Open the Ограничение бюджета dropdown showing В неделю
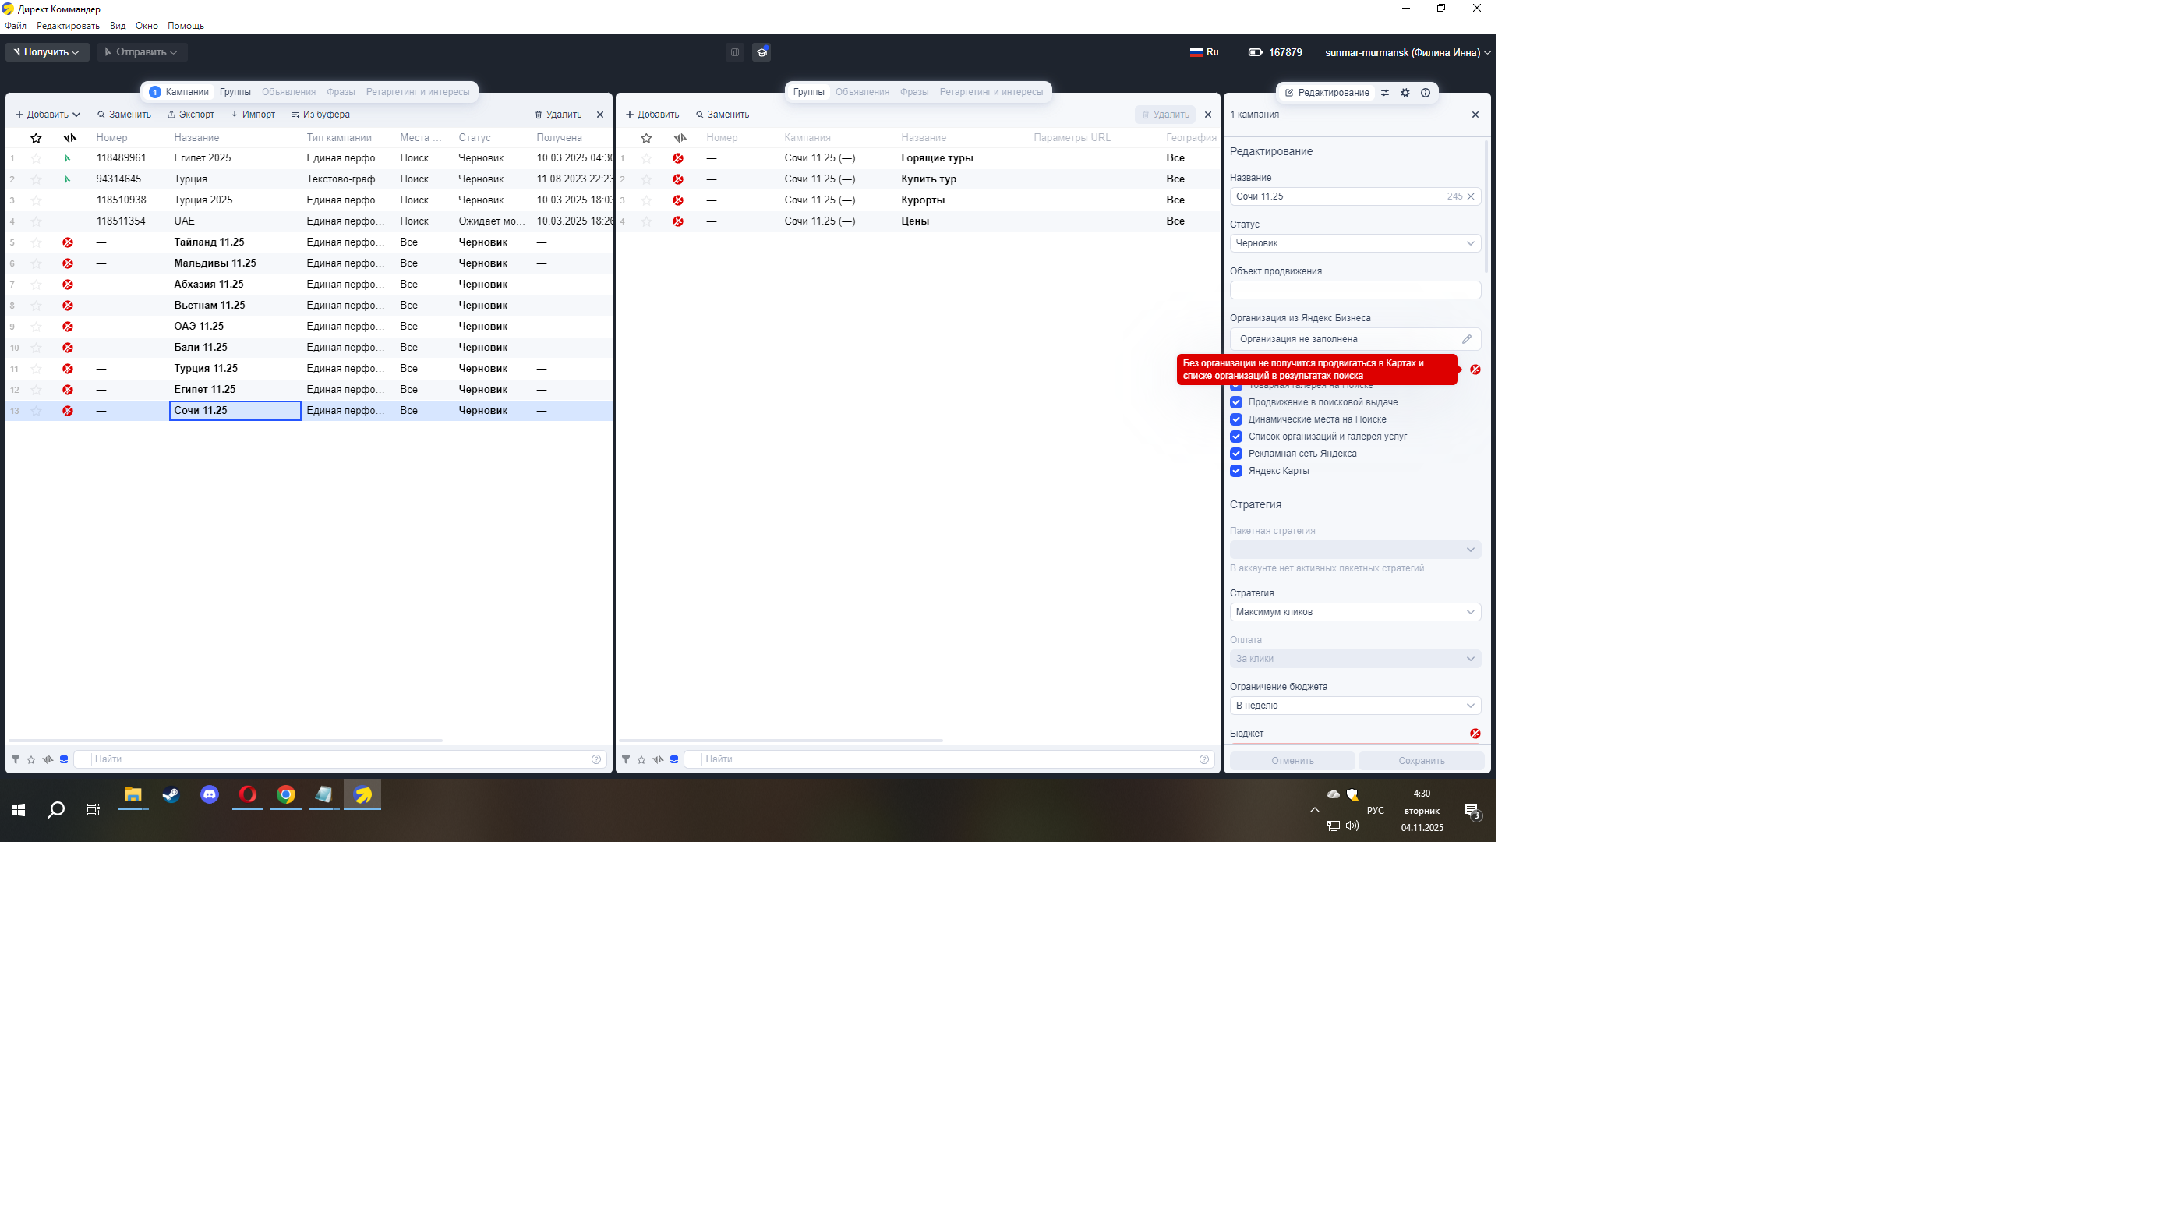 point(1354,706)
